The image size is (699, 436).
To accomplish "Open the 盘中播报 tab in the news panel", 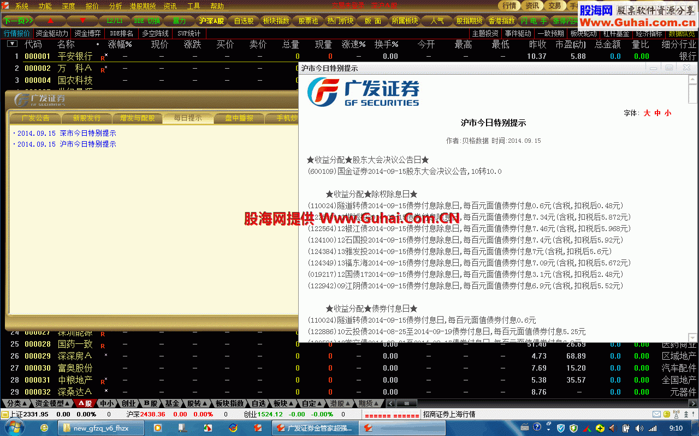I will 239,118.
